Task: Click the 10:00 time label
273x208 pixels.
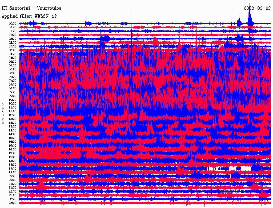Action: point(13,100)
